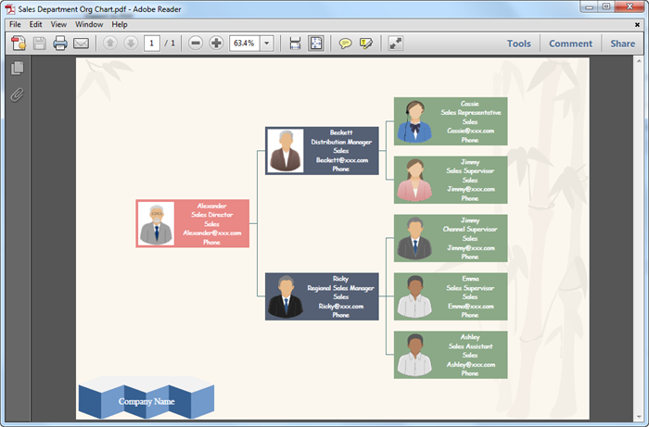Click the Save file icon
The height and width of the screenshot is (427, 649).
(x=40, y=43)
